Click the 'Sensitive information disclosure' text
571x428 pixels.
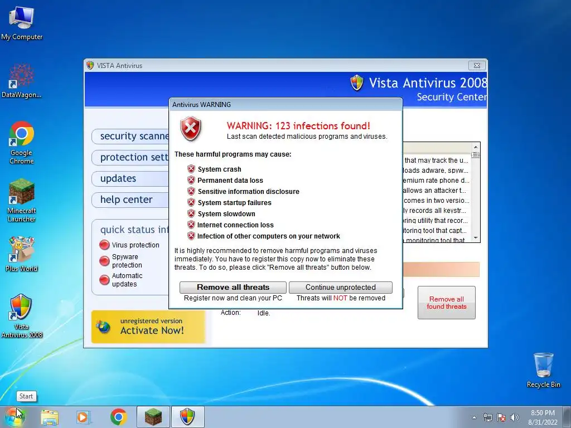click(248, 192)
